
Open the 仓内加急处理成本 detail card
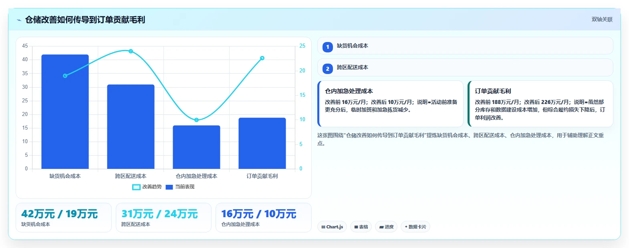(391, 104)
